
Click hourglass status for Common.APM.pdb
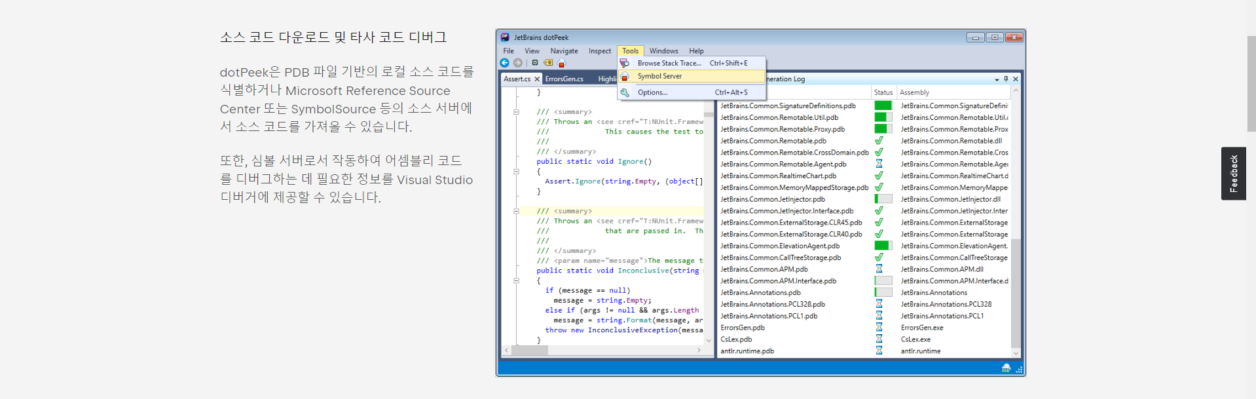[x=879, y=269]
